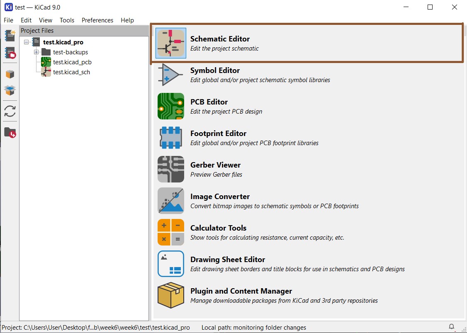
Task: Click the KiCad logo in title bar
Action: coord(8,7)
